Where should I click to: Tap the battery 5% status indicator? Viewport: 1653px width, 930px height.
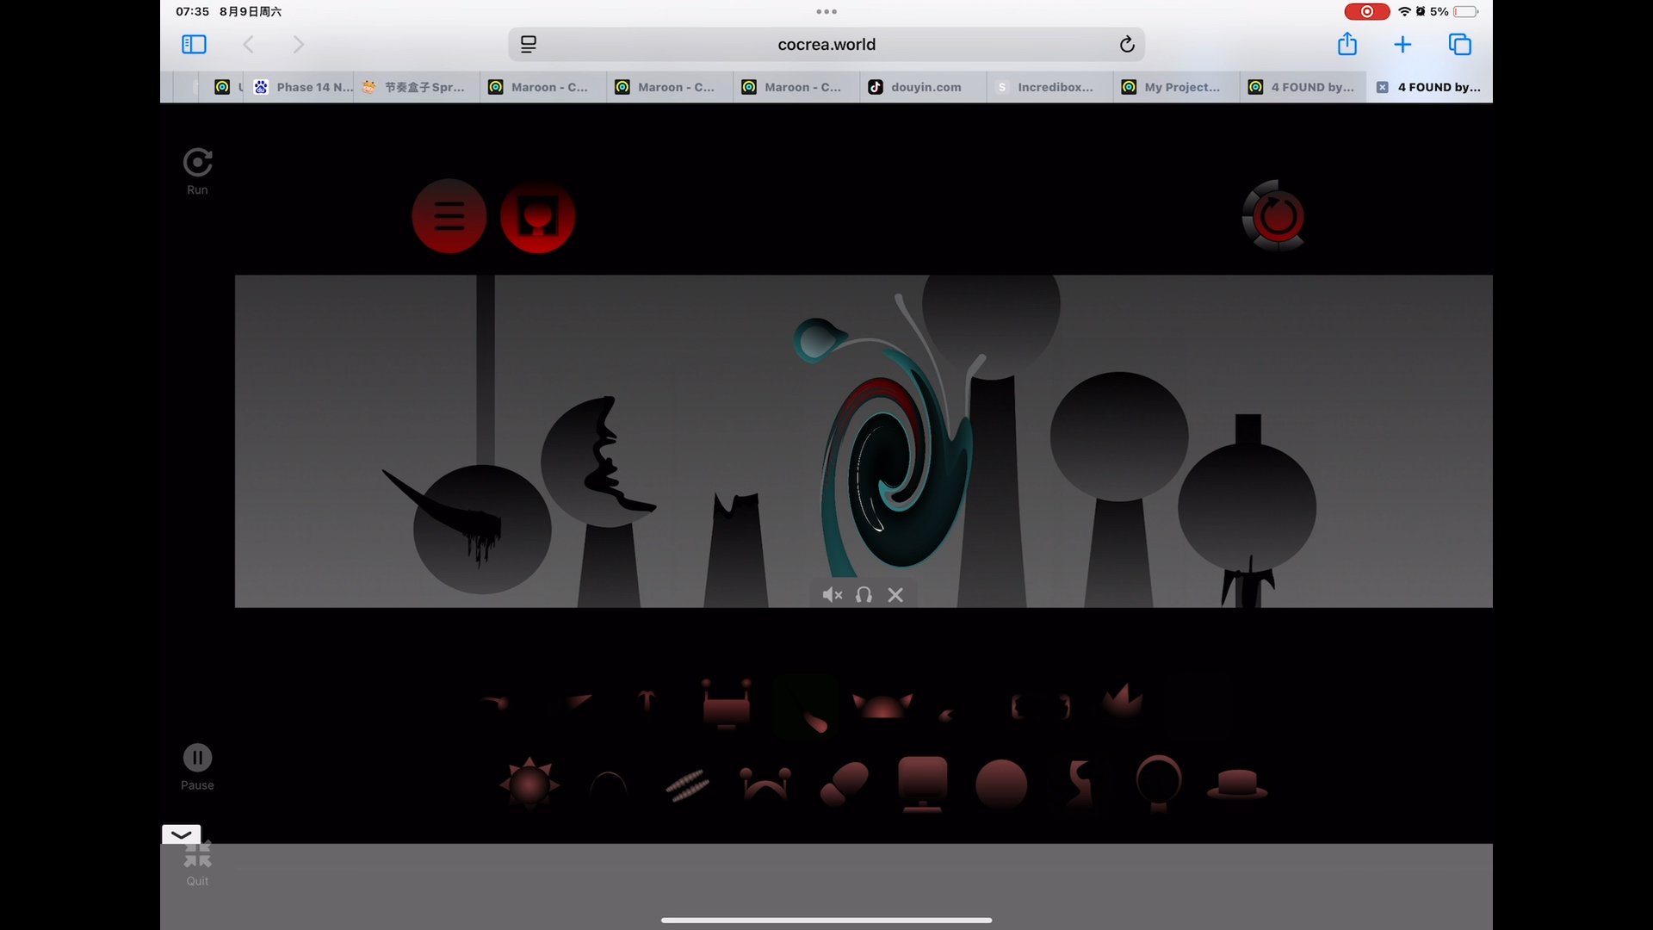coord(1453,11)
